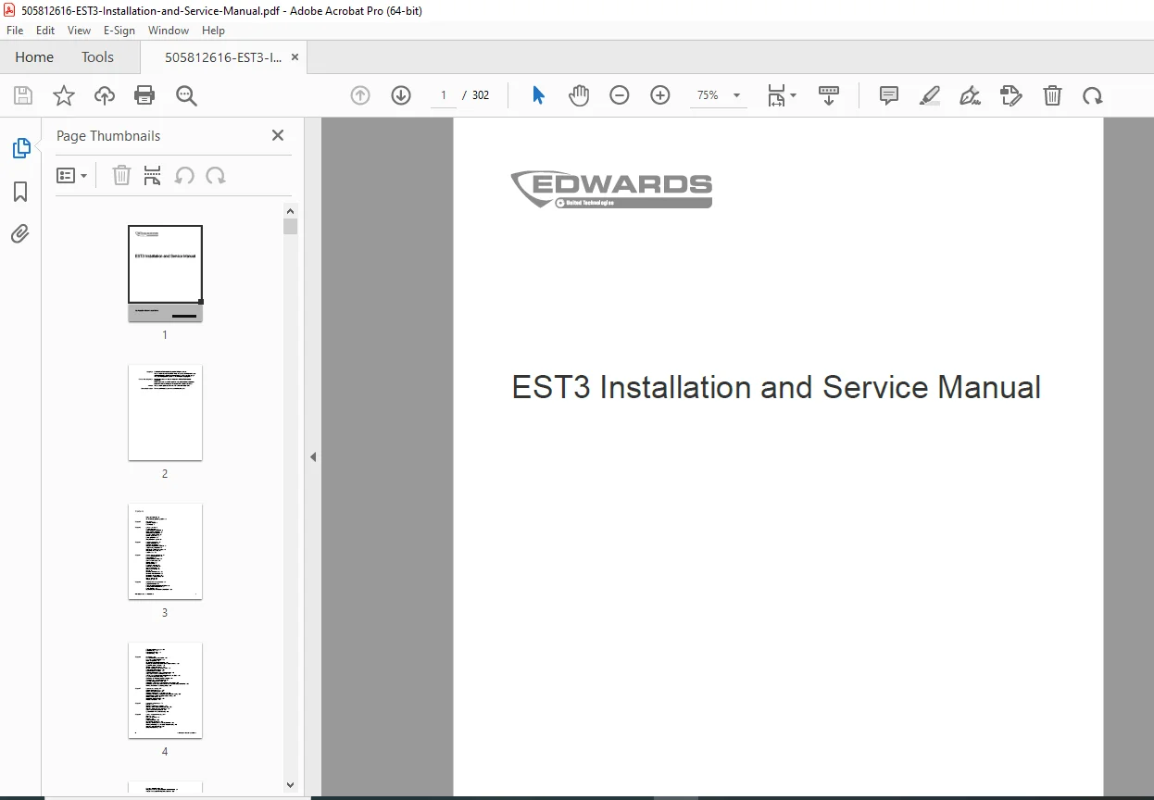
Task: Select page 3 thumbnail
Action: [x=165, y=551]
